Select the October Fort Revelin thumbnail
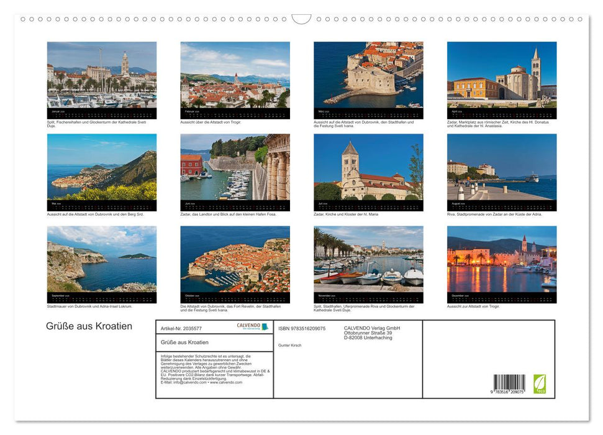The image size is (603, 435). coord(235,260)
